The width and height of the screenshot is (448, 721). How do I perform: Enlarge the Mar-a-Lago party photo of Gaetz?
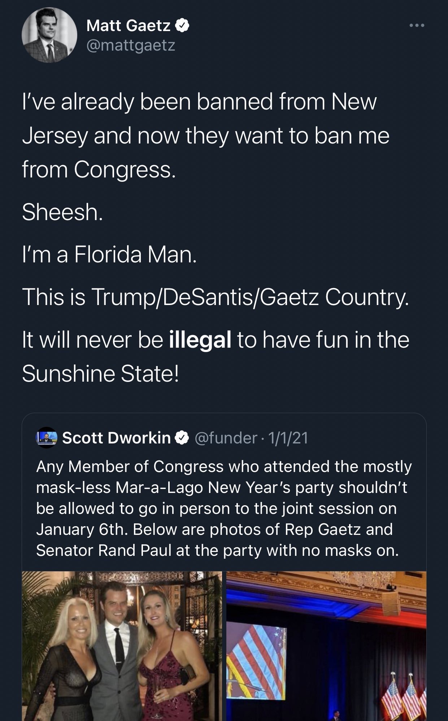123,647
